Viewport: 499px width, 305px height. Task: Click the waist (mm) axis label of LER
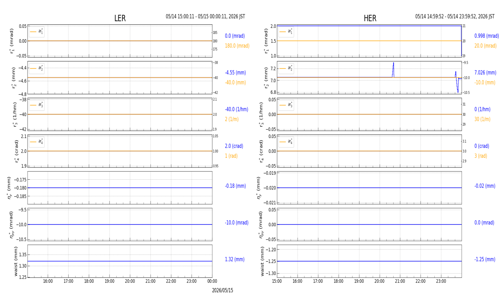coord(16,261)
